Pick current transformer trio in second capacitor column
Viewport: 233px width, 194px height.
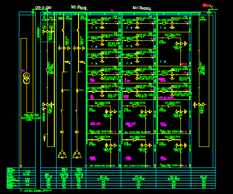(x=79, y=48)
